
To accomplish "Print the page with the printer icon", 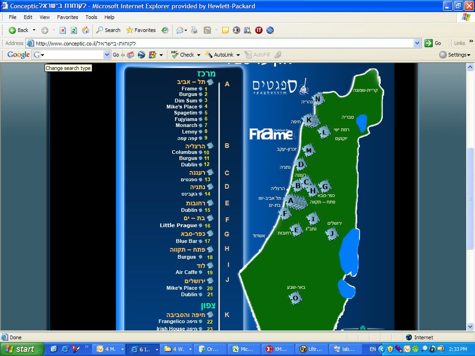I will point(194,30).
